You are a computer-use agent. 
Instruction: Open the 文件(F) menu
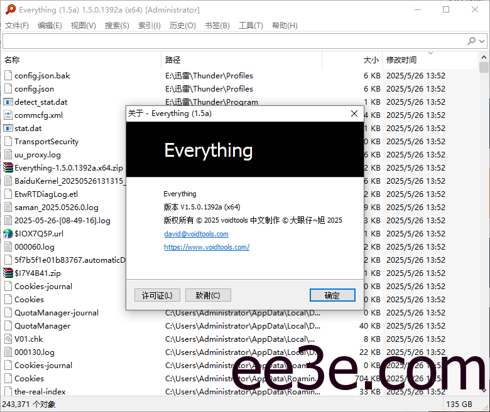click(17, 26)
